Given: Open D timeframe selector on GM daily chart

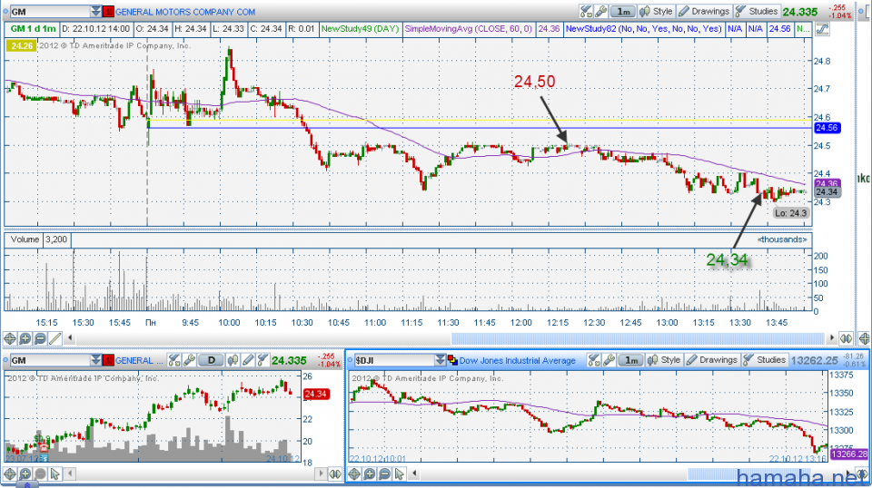Looking at the screenshot, I should [x=212, y=360].
